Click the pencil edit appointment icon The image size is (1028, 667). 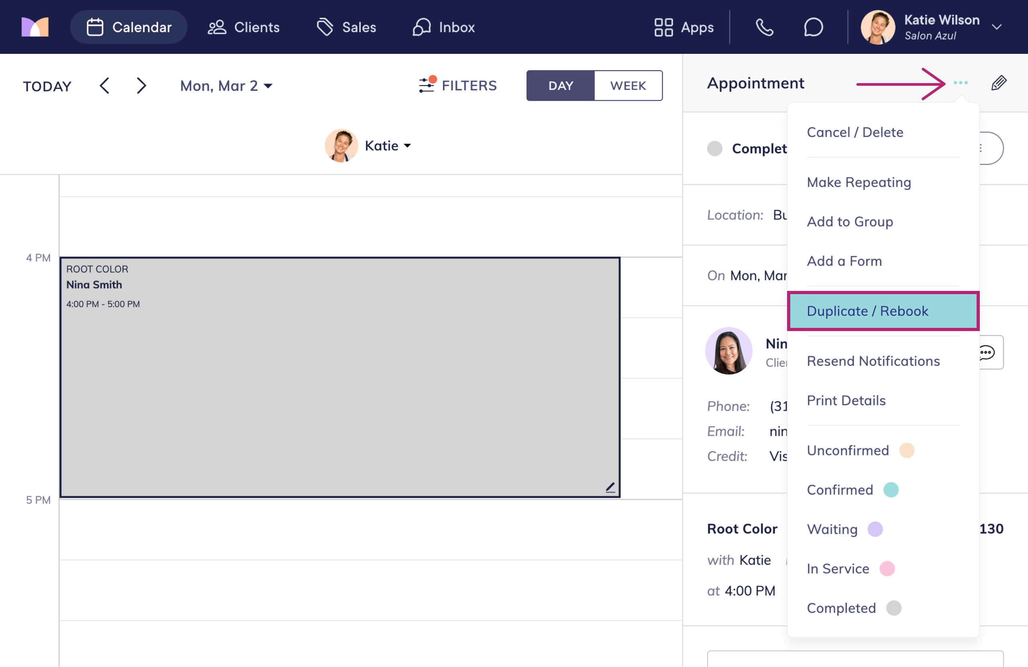(999, 82)
